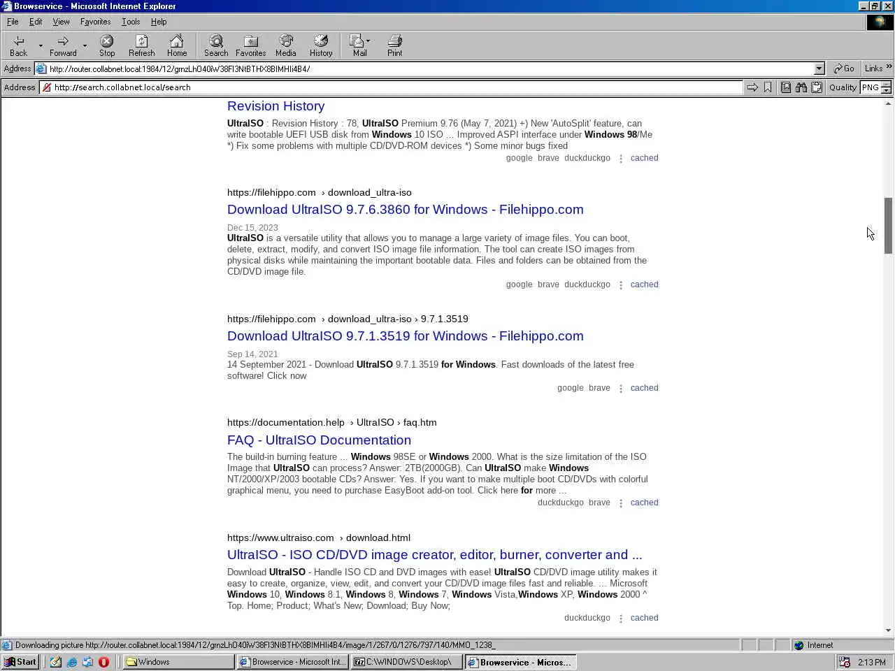Open the File menu

tap(13, 22)
